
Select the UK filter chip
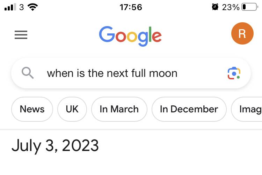coord(72,109)
